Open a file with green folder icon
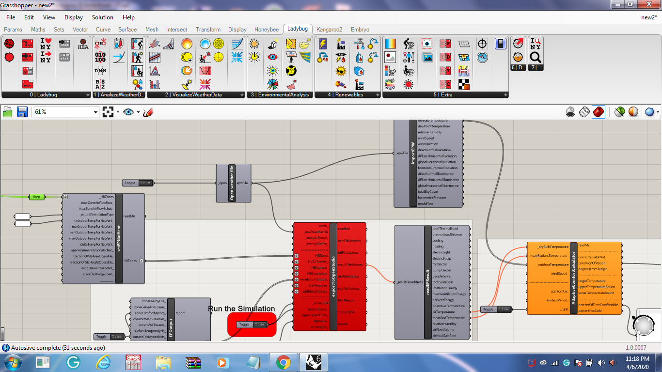 coord(8,112)
